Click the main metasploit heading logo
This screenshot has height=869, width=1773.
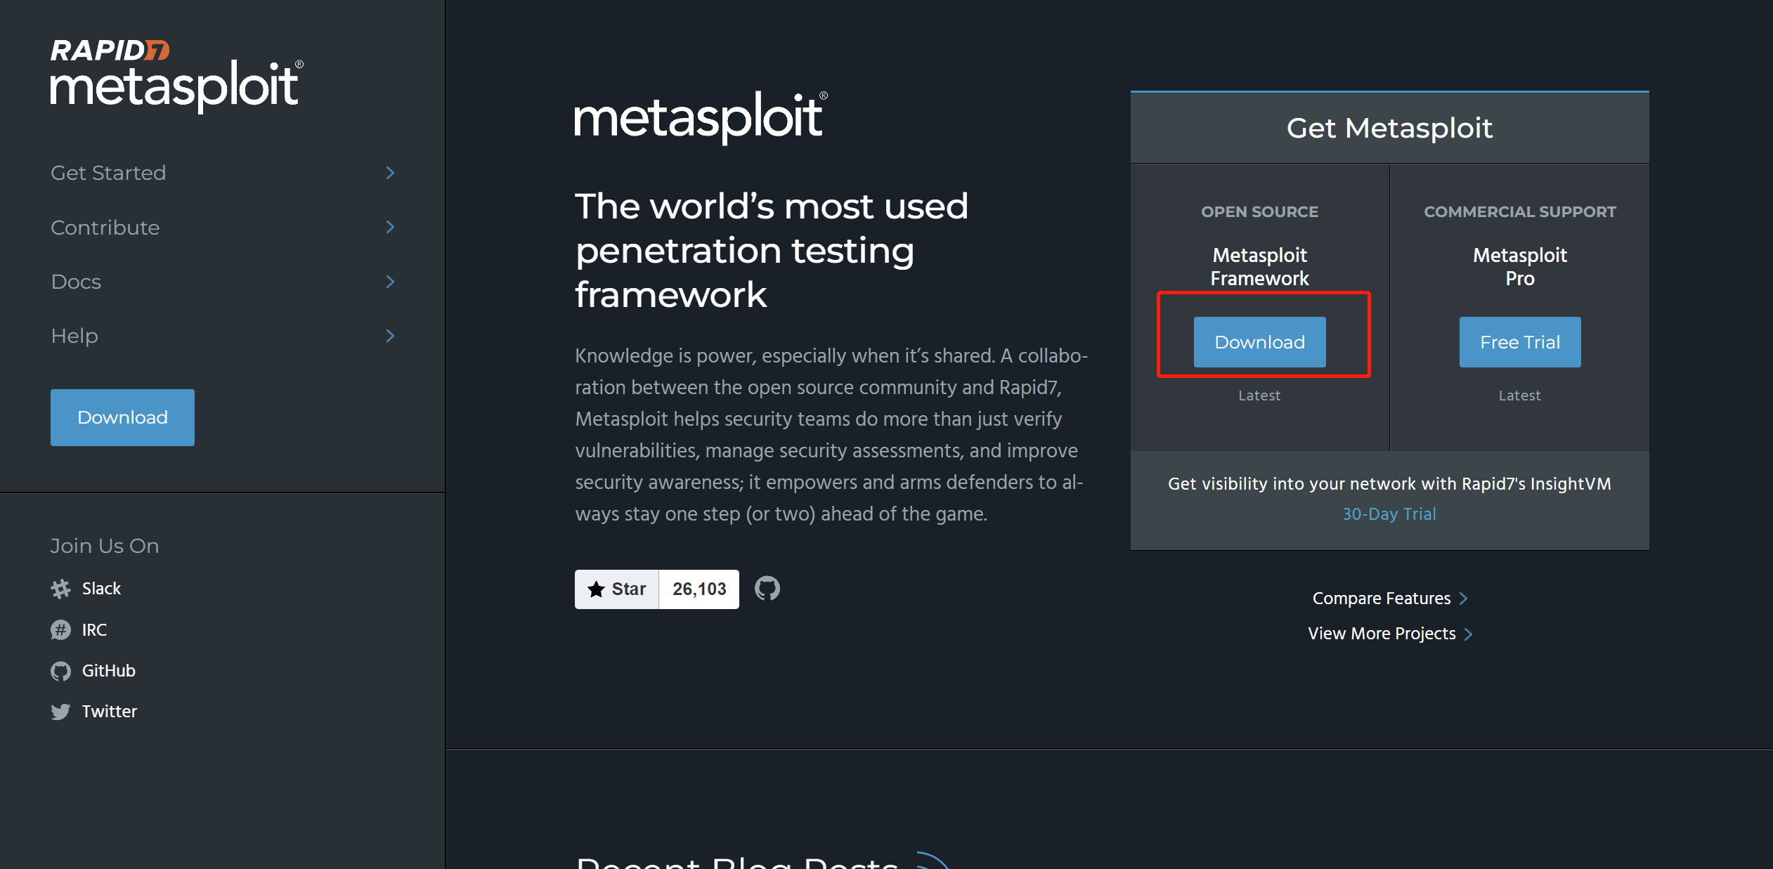701,117
